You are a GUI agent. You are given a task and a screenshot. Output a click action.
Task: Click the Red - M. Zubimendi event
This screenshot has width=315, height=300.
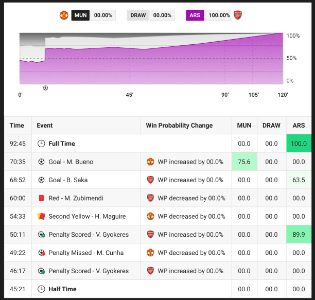(76, 198)
